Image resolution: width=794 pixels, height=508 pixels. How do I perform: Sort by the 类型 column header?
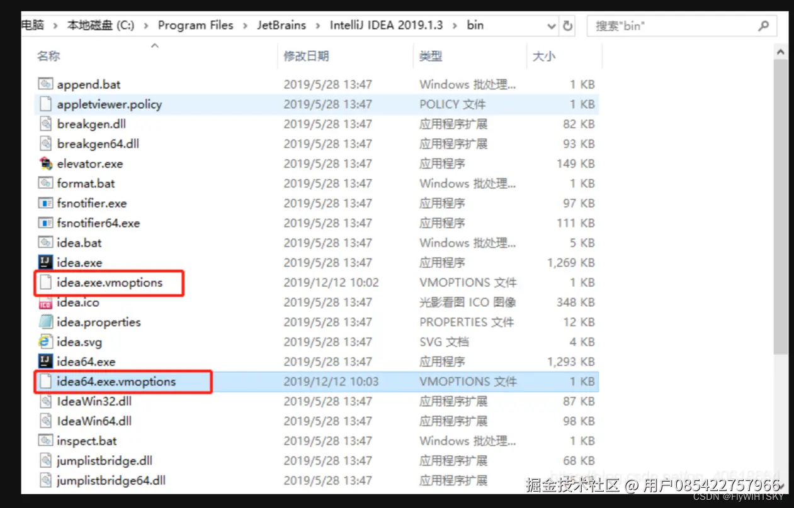(x=431, y=56)
